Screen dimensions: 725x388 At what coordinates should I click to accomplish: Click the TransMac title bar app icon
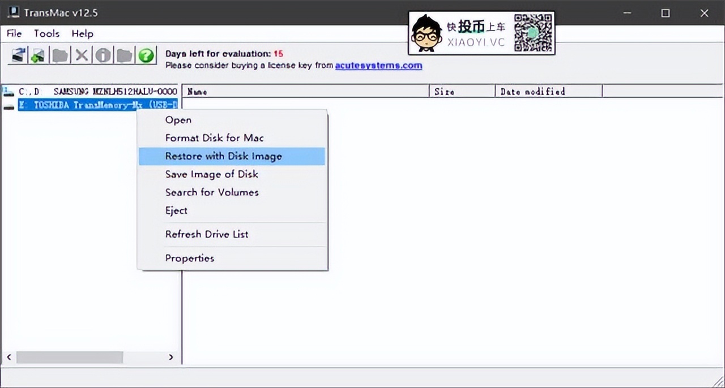pyautogui.click(x=14, y=12)
